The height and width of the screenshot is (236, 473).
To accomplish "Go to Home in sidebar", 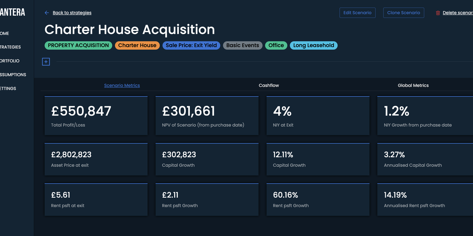I will (5, 33).
